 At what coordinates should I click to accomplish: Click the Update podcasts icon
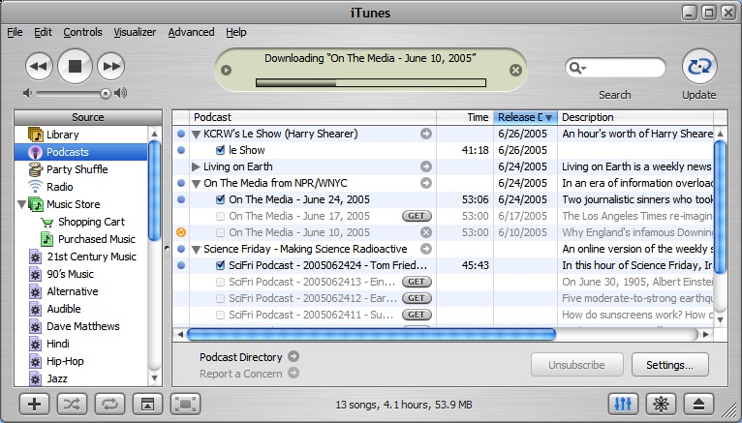pos(698,67)
